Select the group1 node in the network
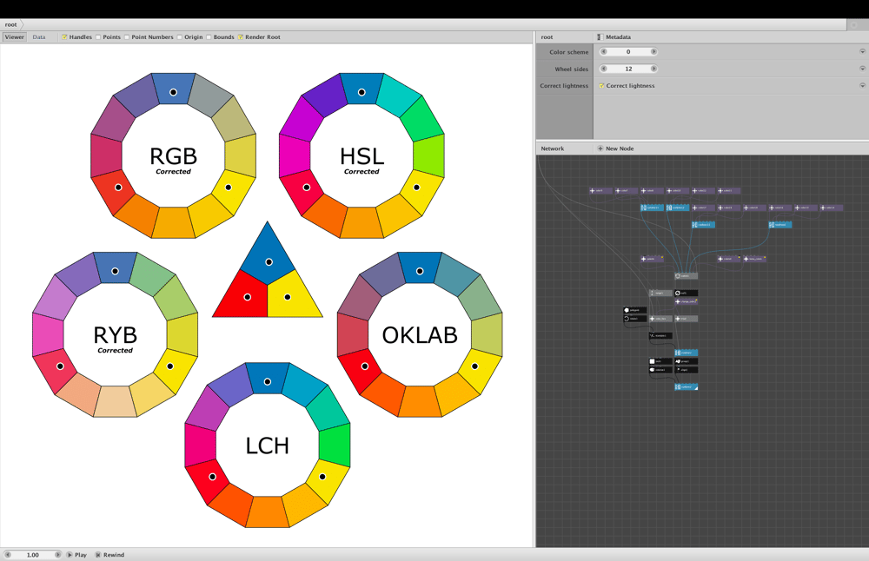 687,361
